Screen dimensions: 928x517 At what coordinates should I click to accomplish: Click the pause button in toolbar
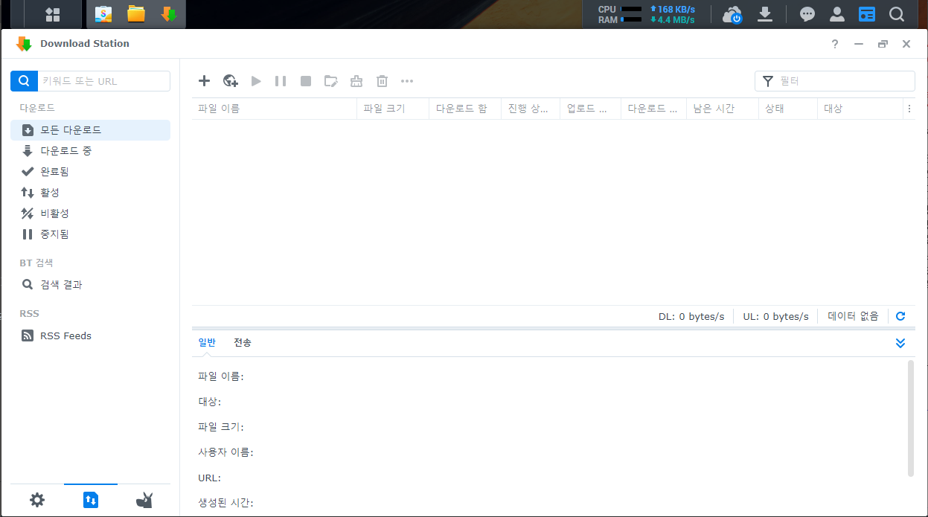click(x=281, y=81)
